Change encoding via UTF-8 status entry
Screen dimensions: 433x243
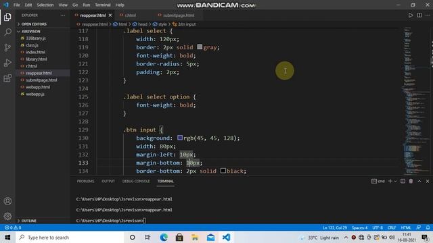378,227
